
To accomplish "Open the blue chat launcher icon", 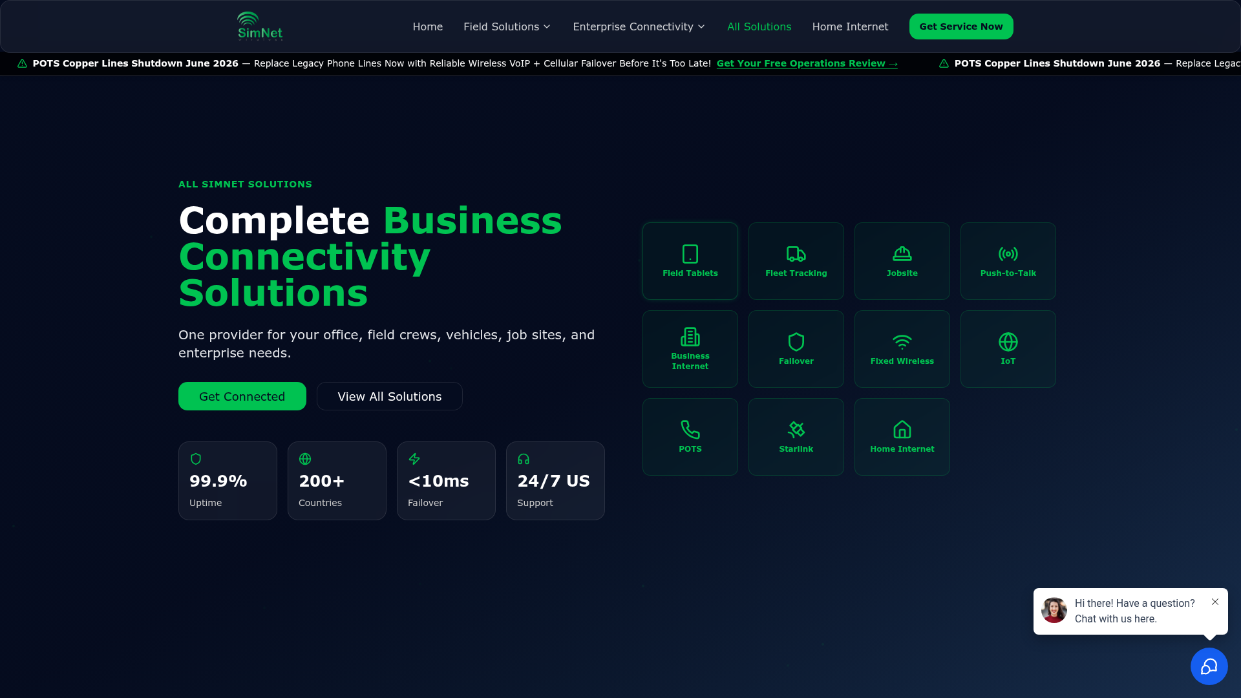I will click(x=1209, y=666).
